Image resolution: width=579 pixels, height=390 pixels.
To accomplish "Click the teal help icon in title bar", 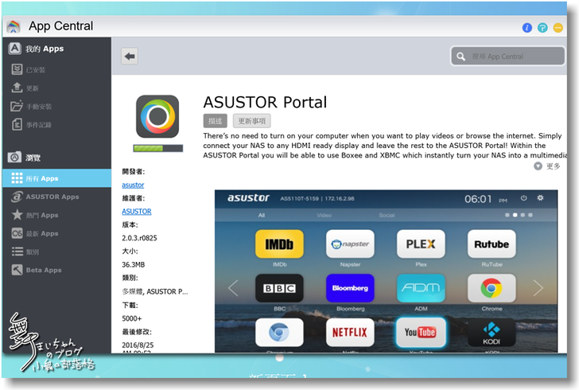I will tap(542, 28).
